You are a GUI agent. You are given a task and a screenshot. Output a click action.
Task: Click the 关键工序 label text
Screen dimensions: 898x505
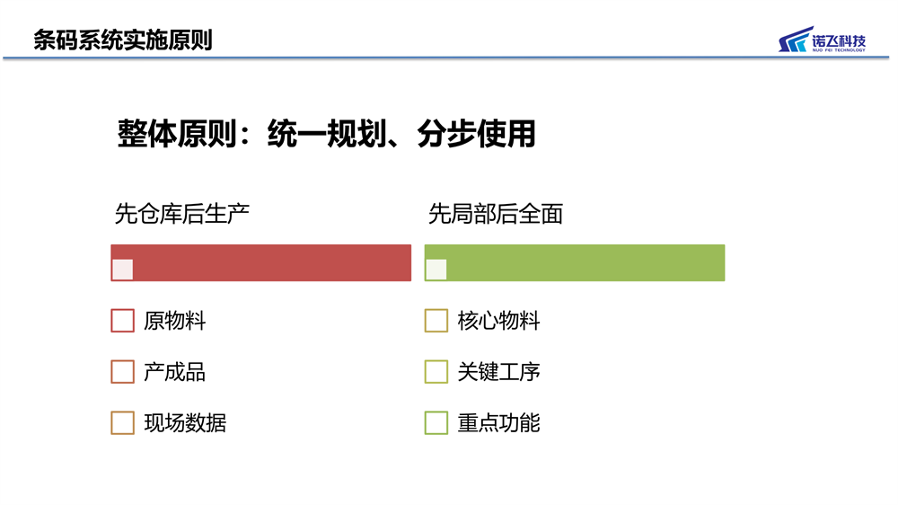pos(498,371)
